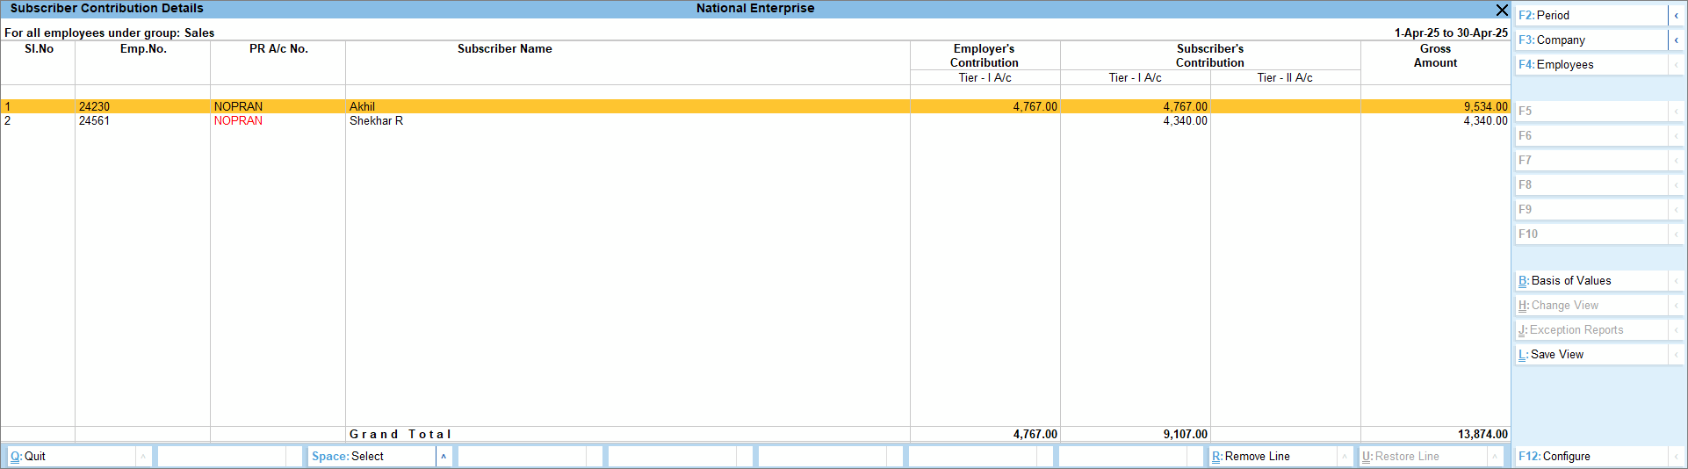This screenshot has width=1688, height=469.
Task: Choose F4: Employees filter
Action: pos(1590,65)
